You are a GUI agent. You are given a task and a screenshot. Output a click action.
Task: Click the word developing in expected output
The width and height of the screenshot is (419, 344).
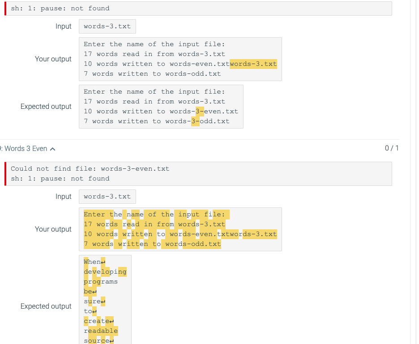105,271
